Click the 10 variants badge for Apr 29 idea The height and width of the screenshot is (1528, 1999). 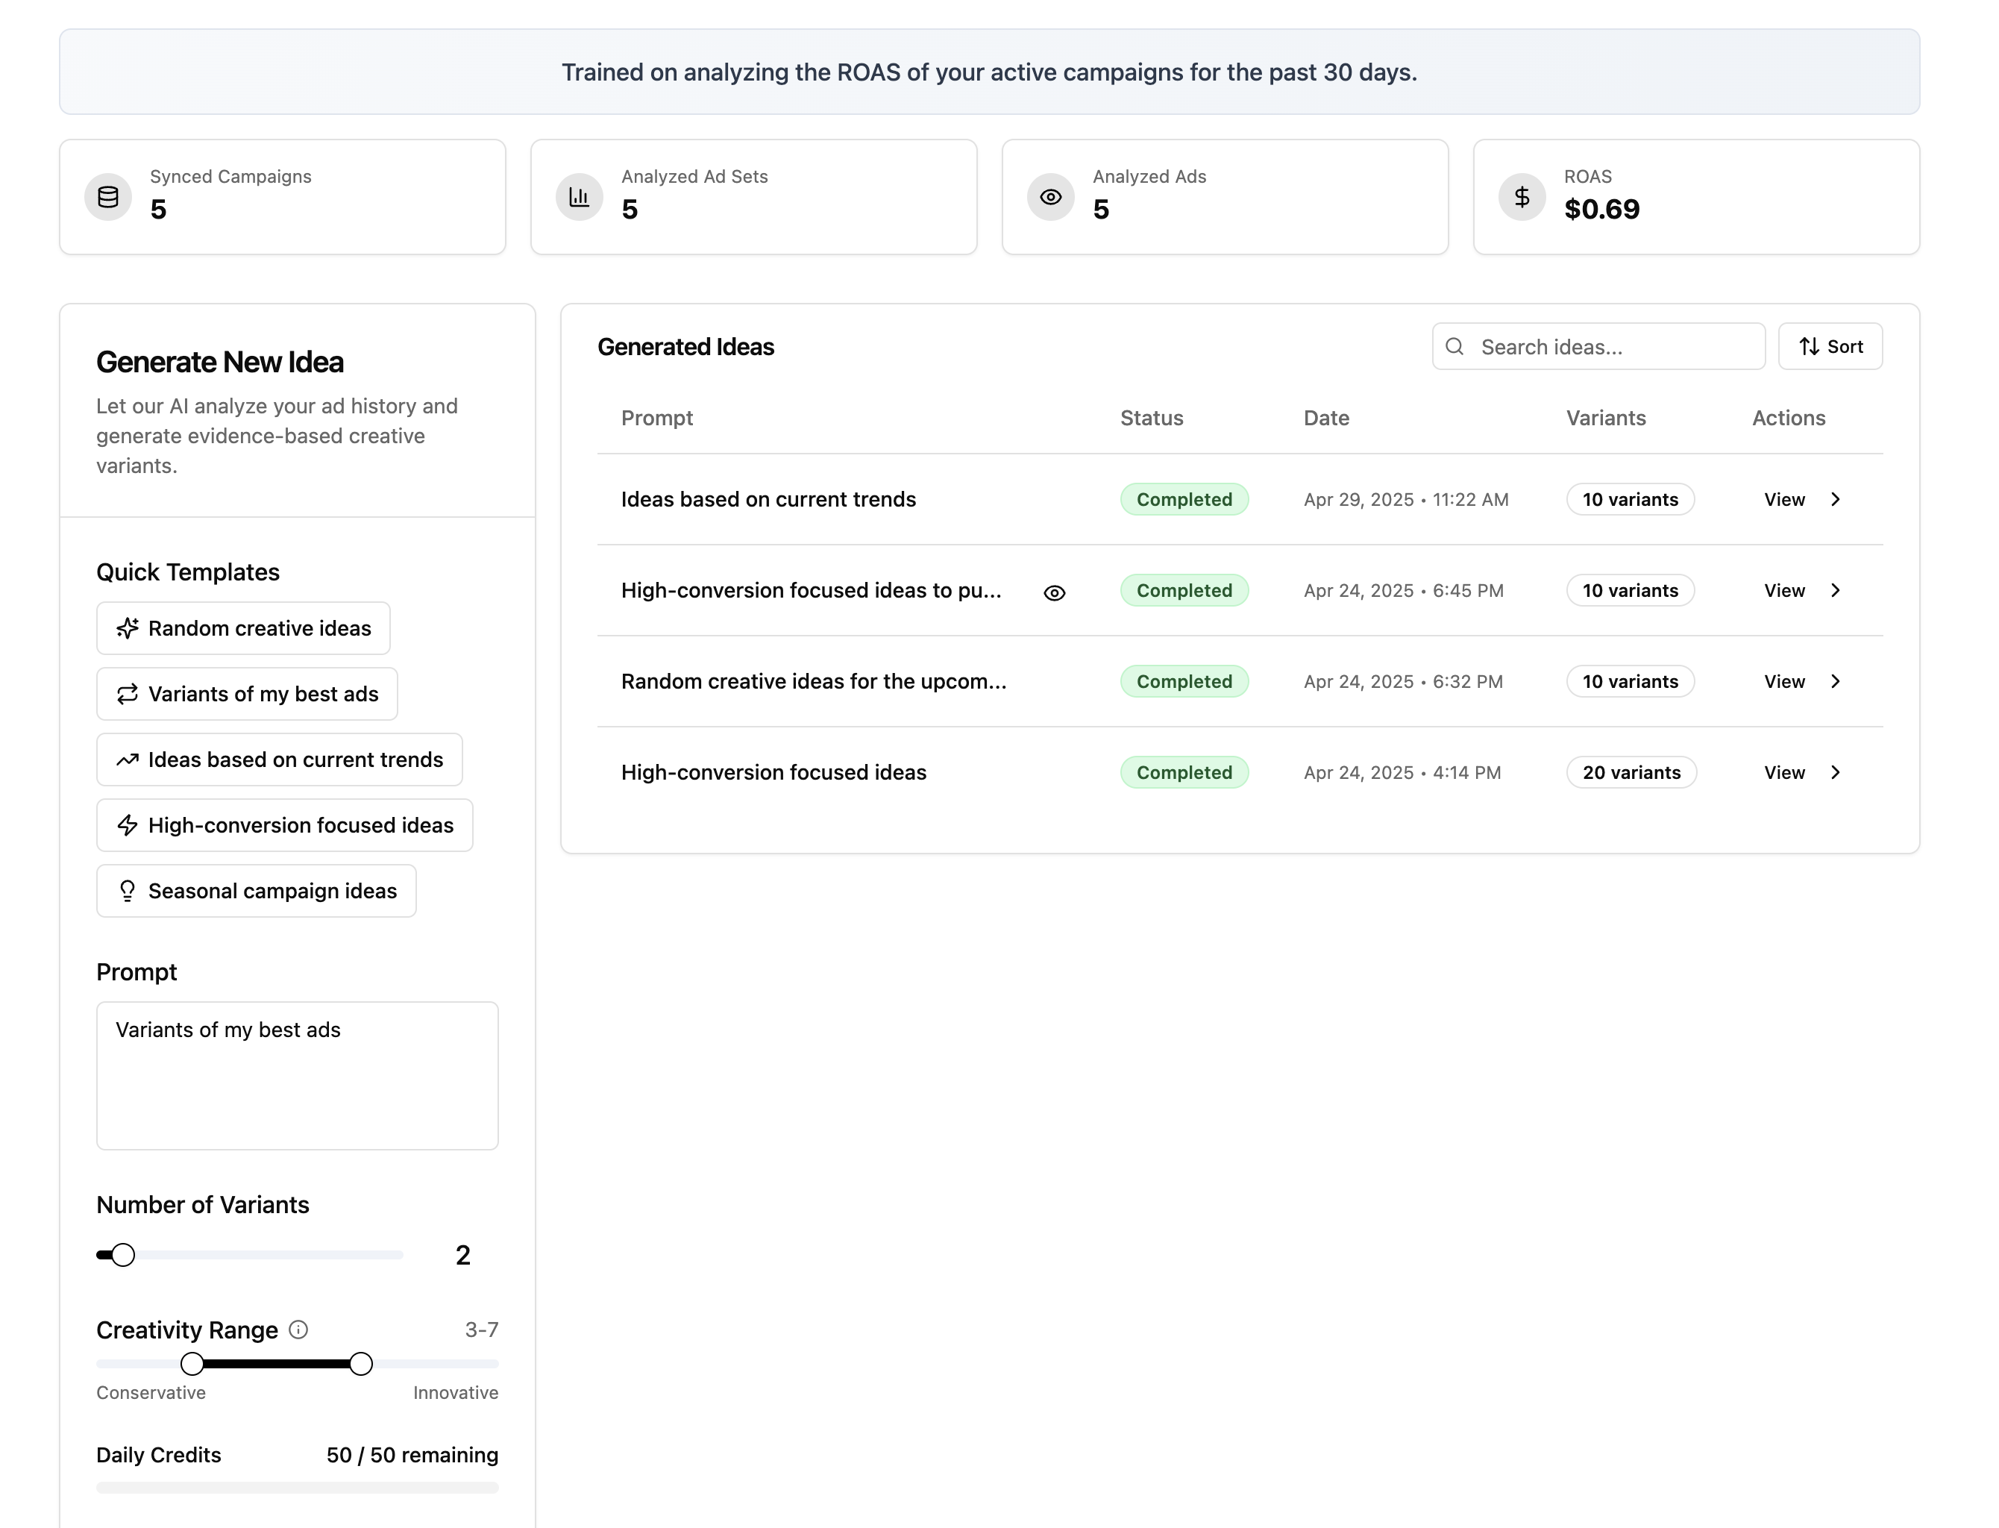(x=1629, y=499)
